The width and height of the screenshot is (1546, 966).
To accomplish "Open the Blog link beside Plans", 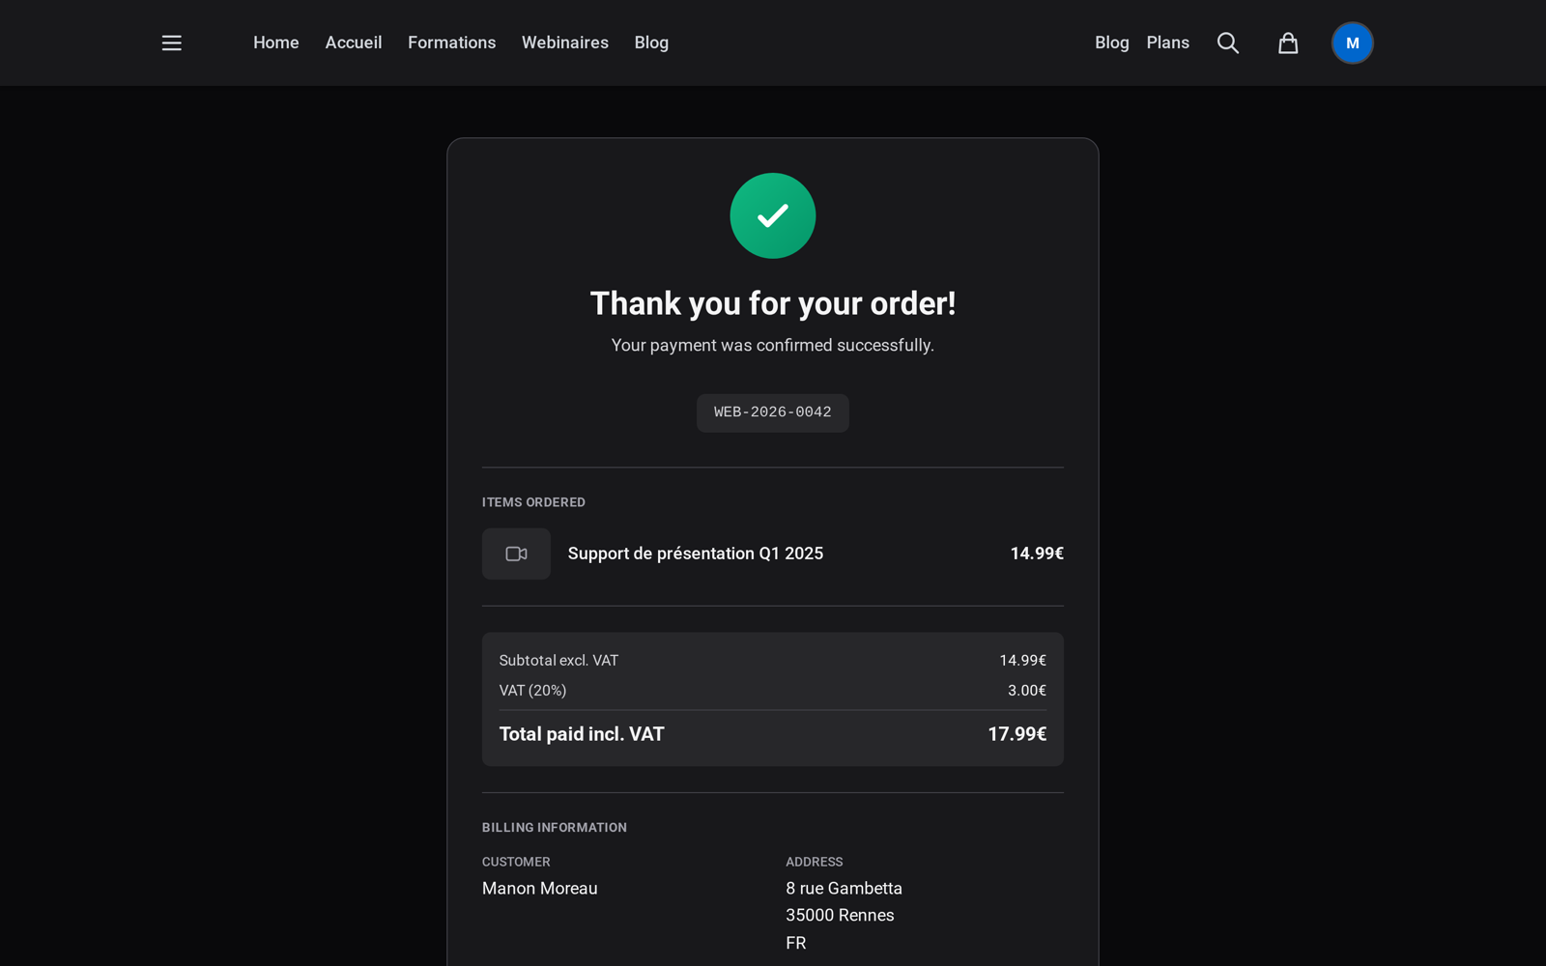I will pos(1112,43).
